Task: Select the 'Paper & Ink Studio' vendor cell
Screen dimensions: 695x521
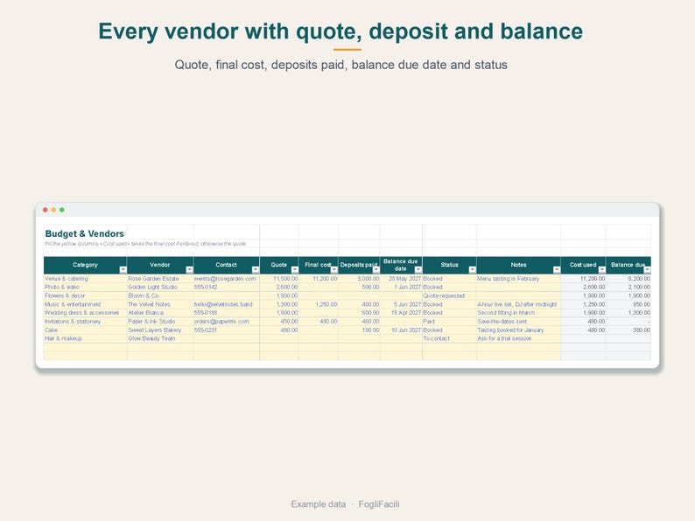Action: coord(160,322)
